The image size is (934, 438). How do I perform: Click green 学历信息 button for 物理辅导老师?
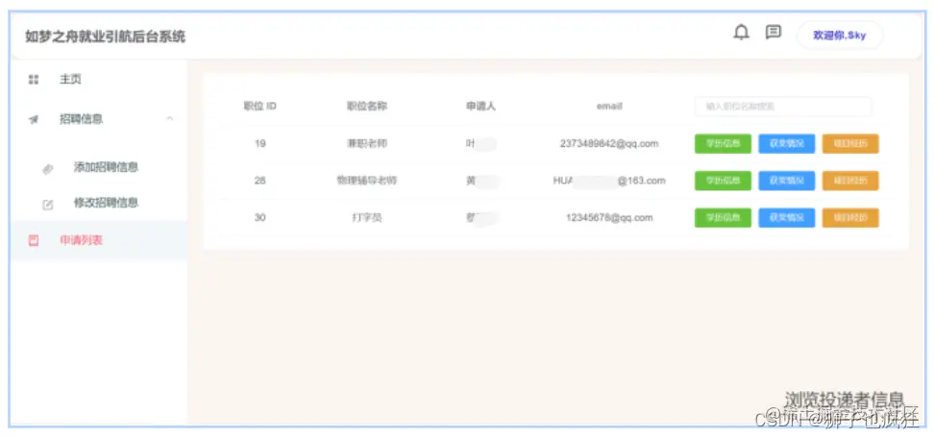pos(723,181)
